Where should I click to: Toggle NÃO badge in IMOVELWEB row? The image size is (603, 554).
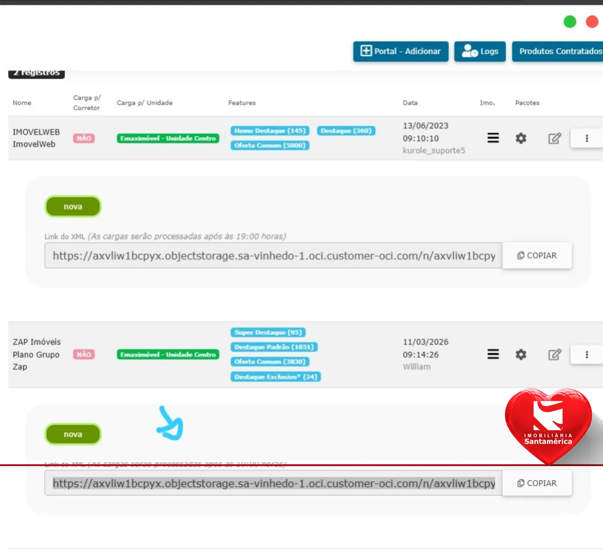(x=84, y=138)
